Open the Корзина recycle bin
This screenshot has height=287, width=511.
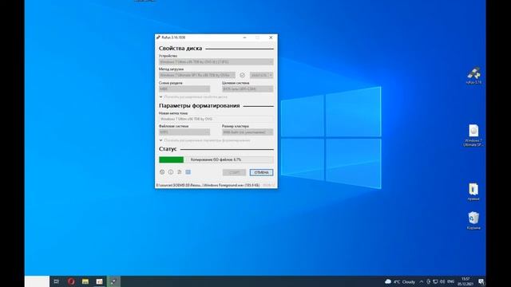click(x=473, y=221)
